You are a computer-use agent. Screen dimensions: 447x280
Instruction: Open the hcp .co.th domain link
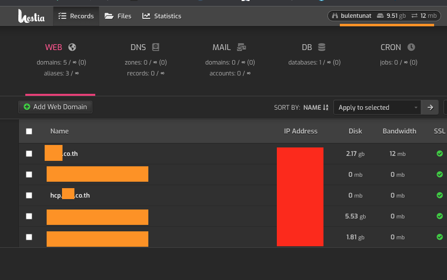pos(70,196)
